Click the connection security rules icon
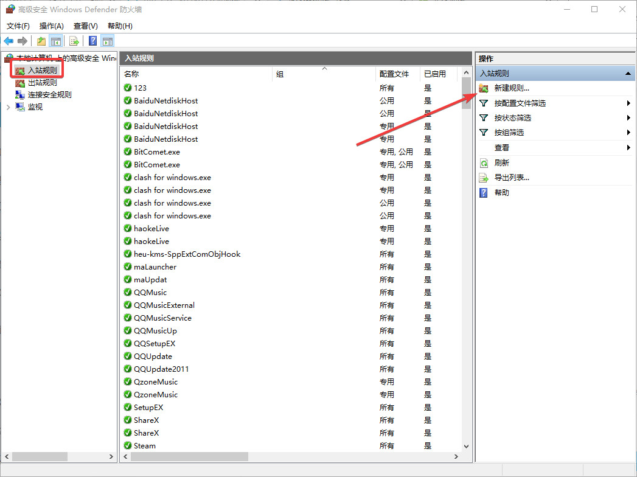637x477 pixels. [20, 95]
